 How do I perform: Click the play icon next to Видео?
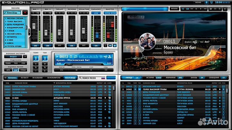(x=25, y=56)
